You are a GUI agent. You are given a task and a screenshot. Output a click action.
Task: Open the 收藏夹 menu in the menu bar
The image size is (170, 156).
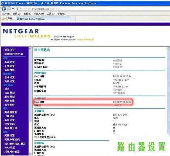(x=39, y=14)
